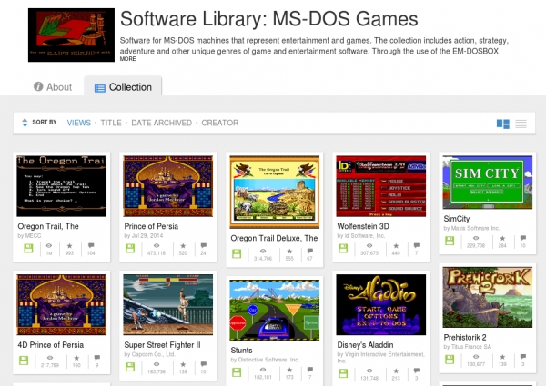Open the About tab

tap(53, 87)
